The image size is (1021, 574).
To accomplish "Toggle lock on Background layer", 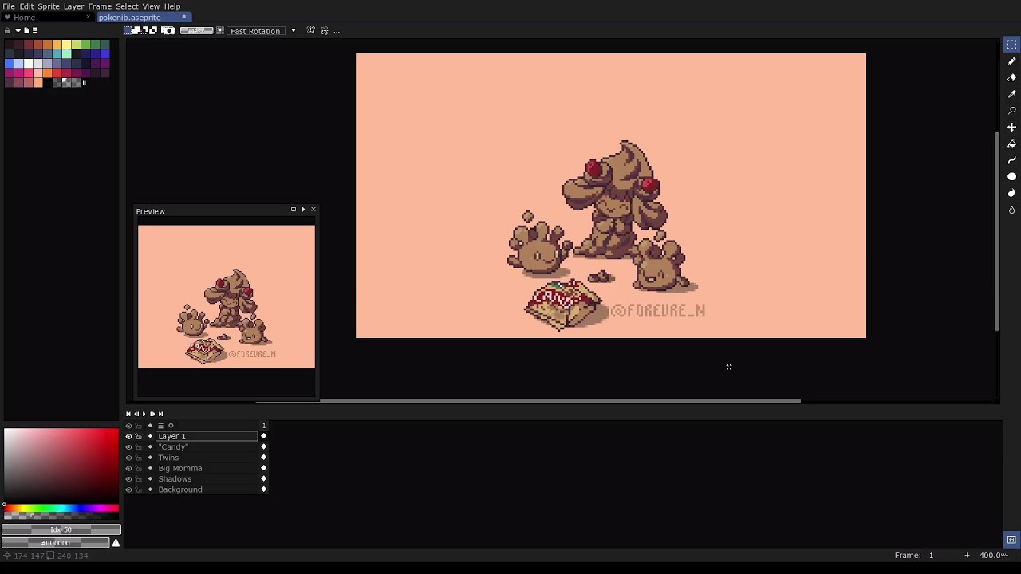I will click(x=139, y=489).
